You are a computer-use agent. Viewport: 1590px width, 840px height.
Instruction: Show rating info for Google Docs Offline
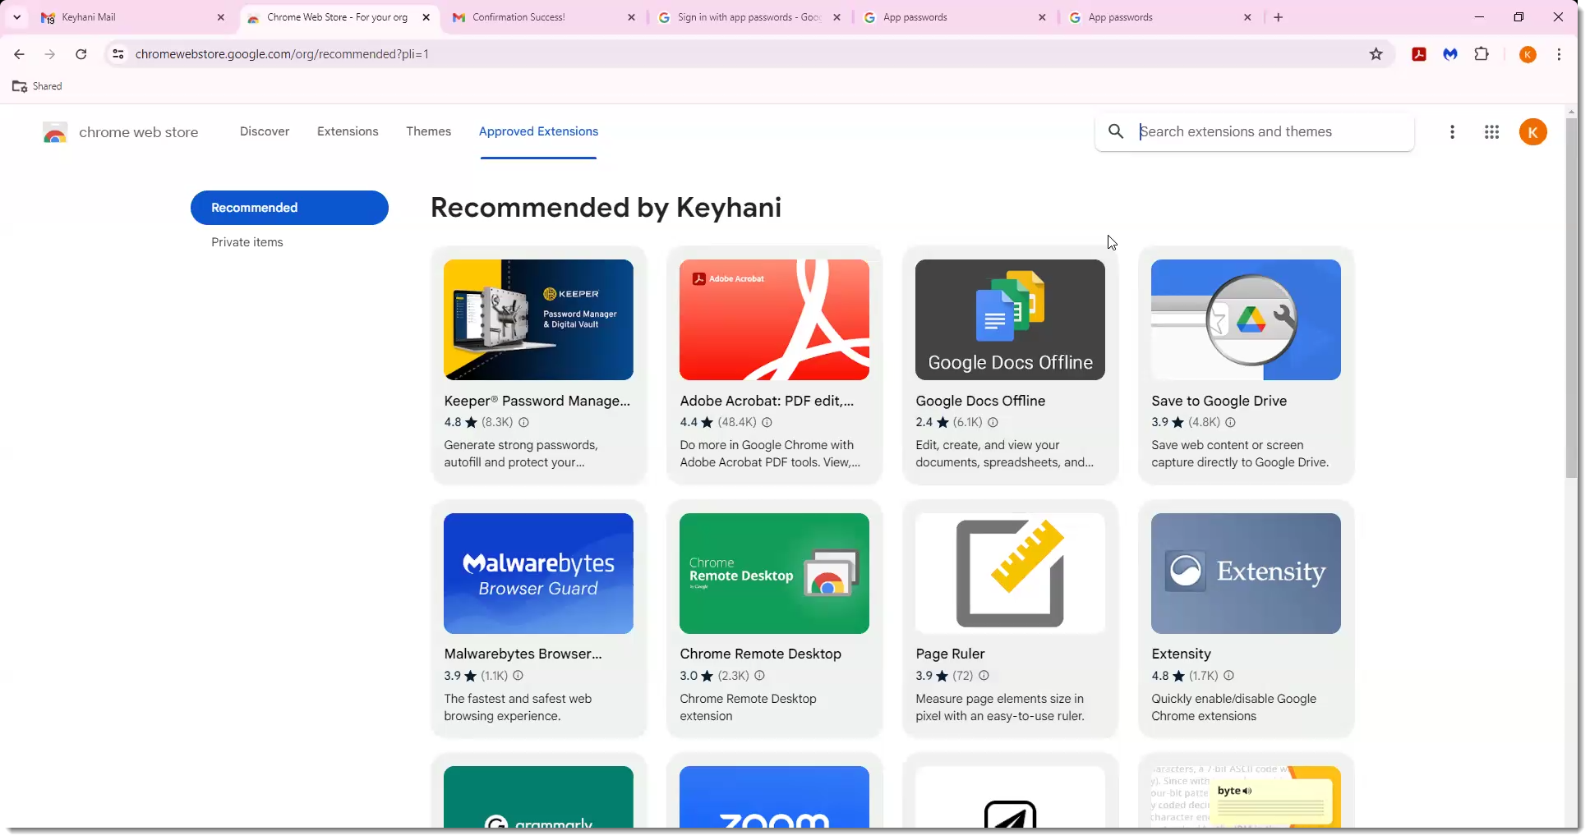point(993,422)
